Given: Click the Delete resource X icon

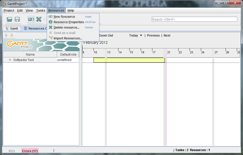Looking at the screenshot, I should tap(51, 27).
